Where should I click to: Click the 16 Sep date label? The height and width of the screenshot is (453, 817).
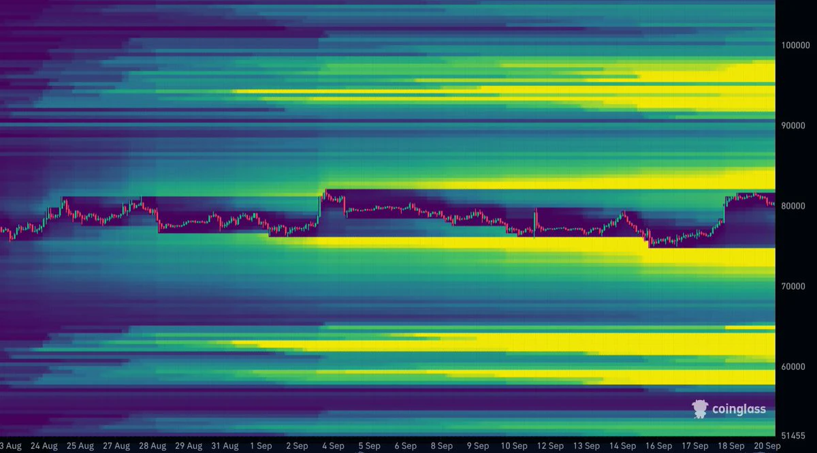coord(658,446)
